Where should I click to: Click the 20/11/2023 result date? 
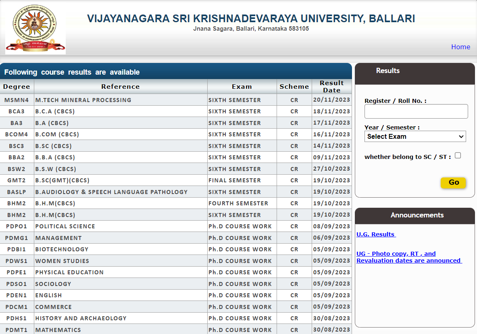[x=331, y=100]
